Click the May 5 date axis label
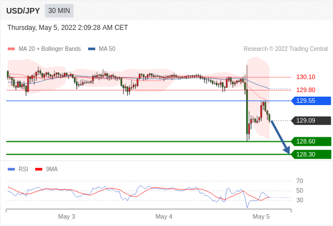 coord(261,216)
